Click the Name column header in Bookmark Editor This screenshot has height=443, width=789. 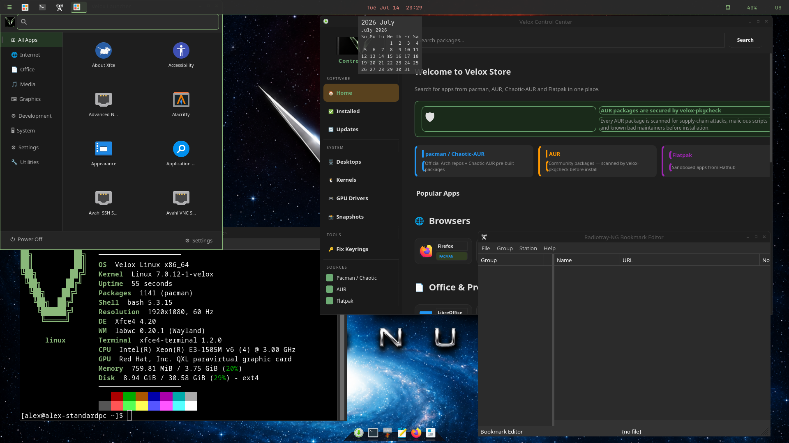[x=586, y=260]
